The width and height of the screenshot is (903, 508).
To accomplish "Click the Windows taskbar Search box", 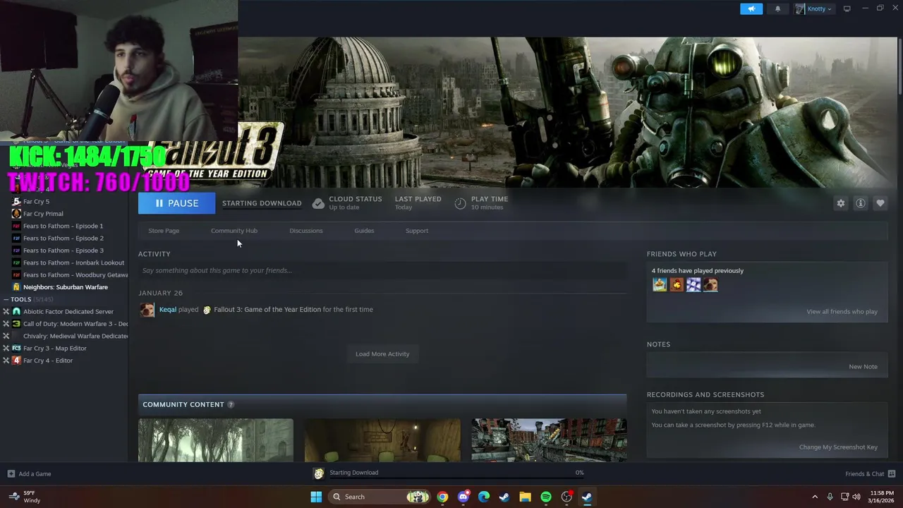I will click(x=380, y=497).
